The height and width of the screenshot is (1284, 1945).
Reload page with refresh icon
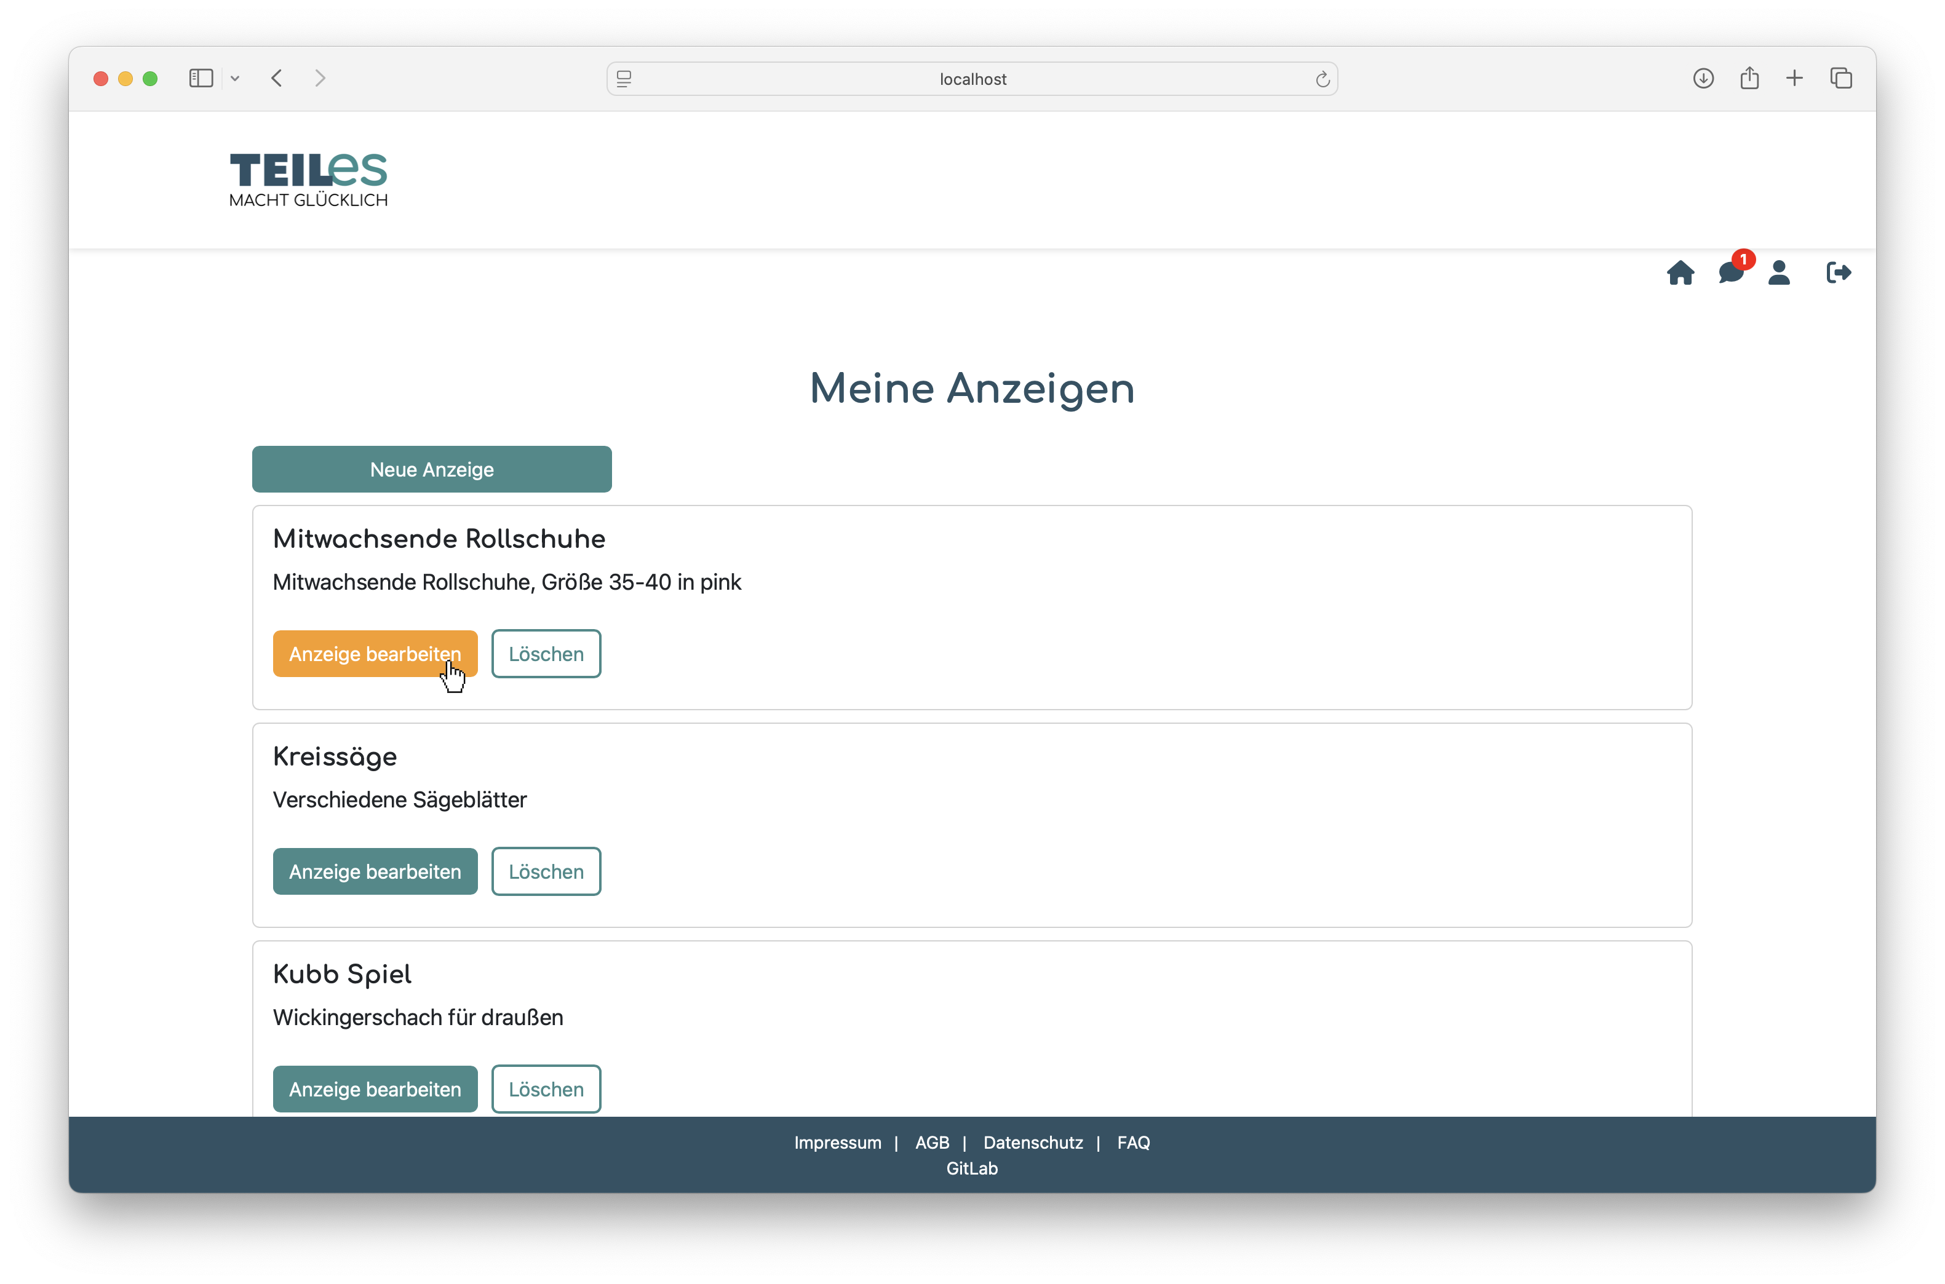pyautogui.click(x=1322, y=79)
